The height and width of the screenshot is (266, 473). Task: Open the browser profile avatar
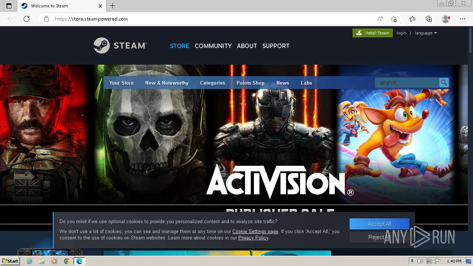click(x=446, y=19)
